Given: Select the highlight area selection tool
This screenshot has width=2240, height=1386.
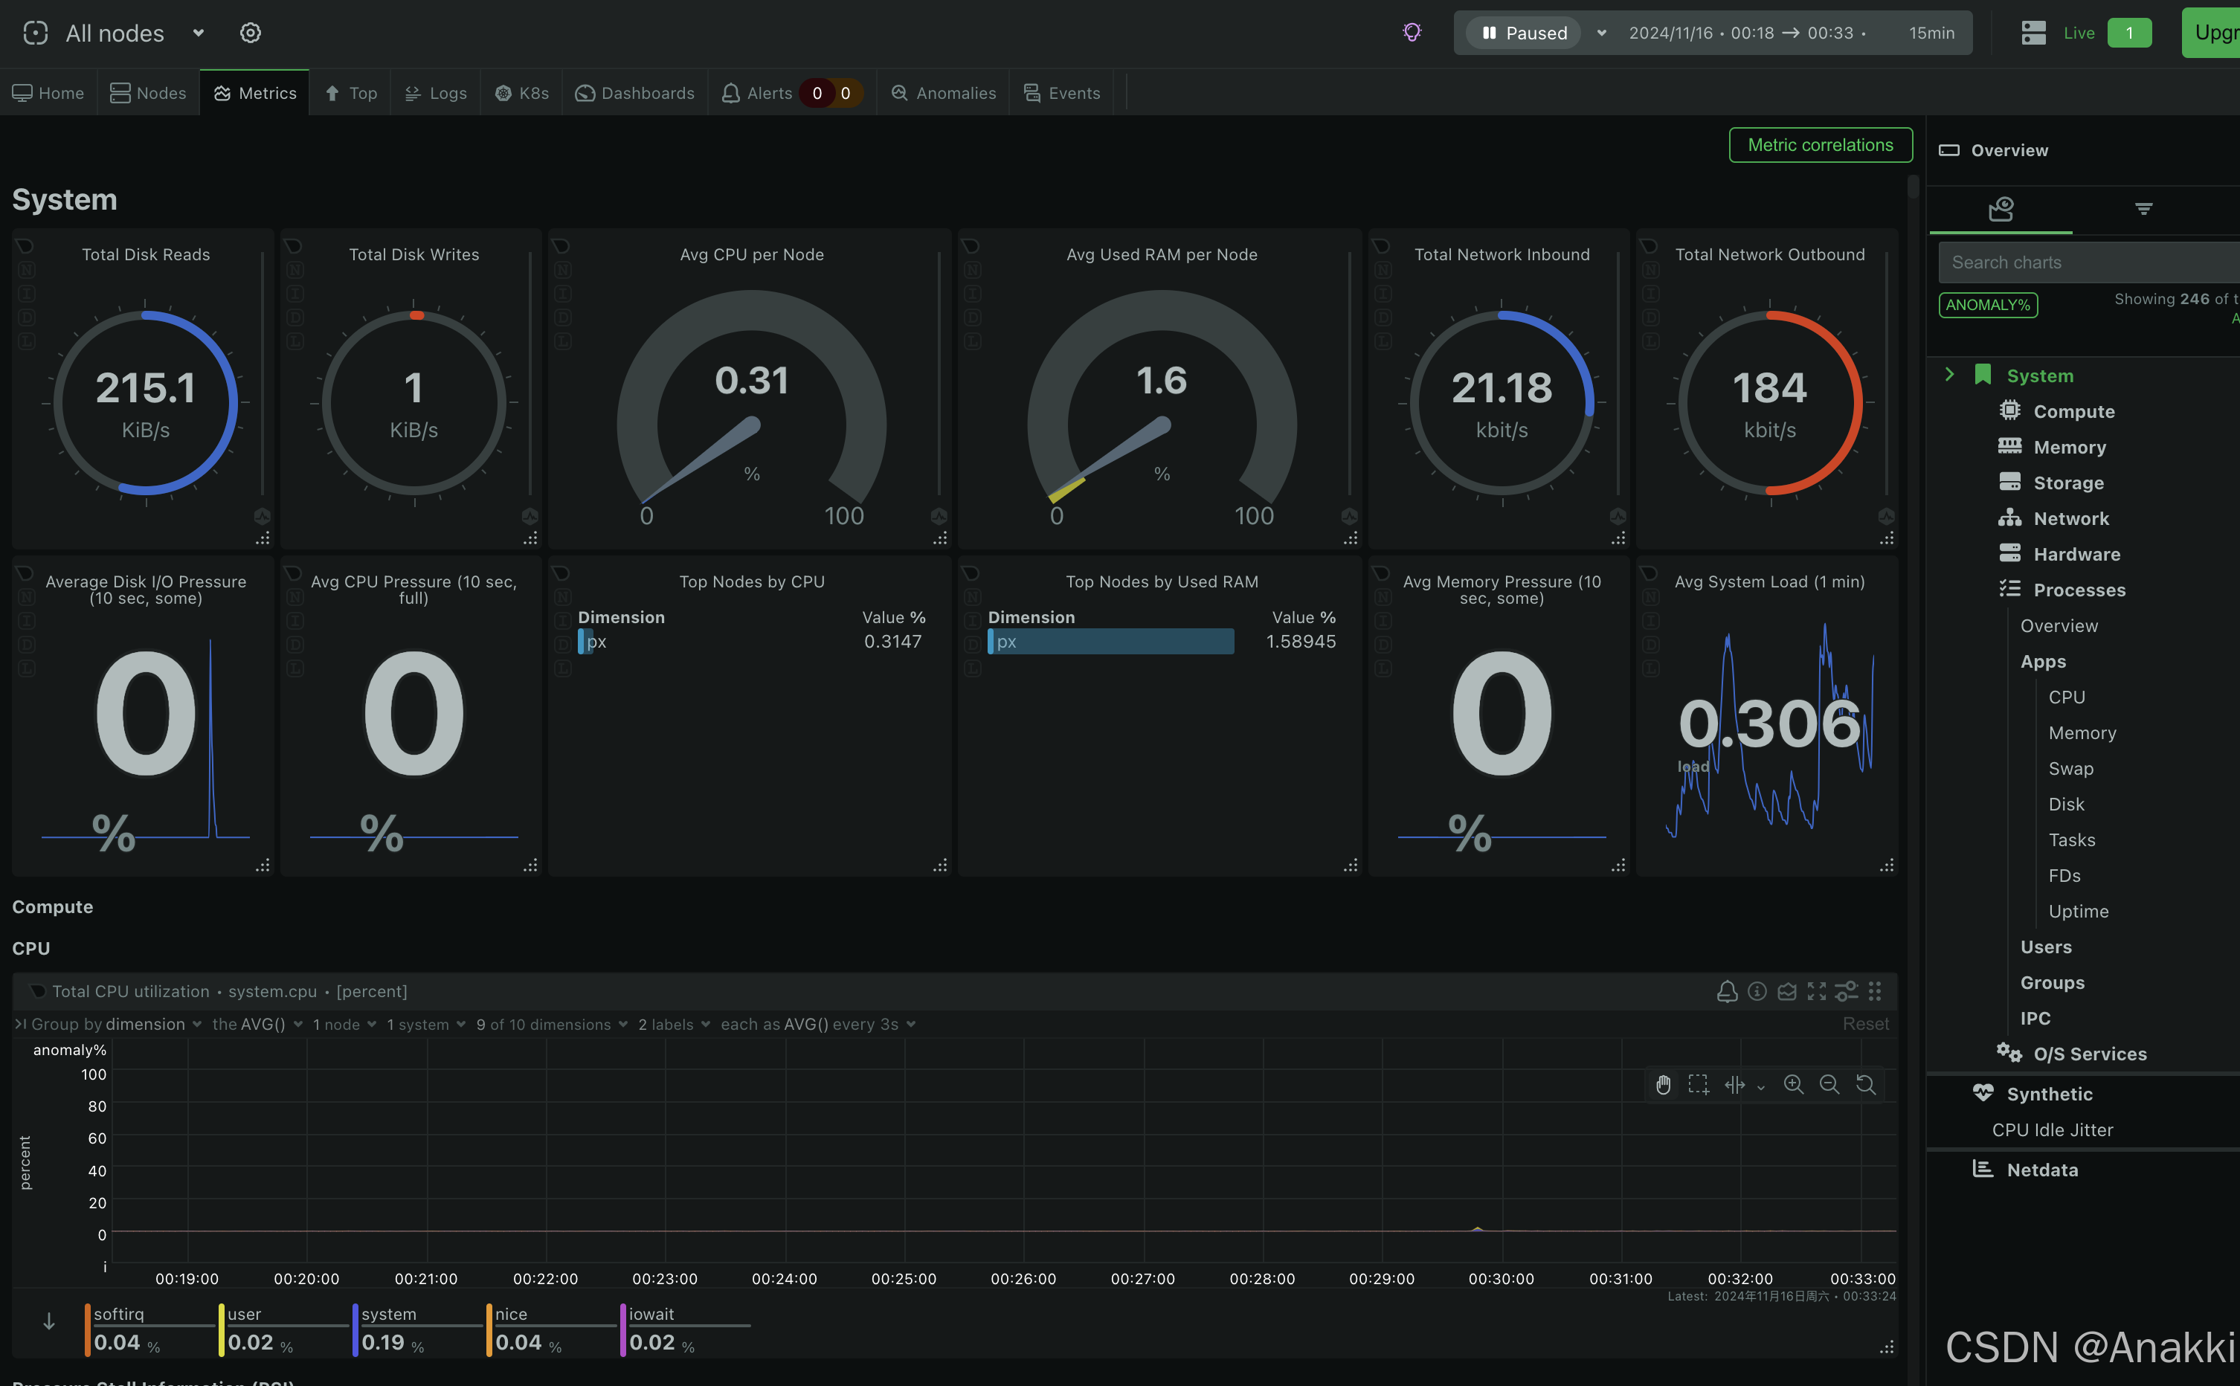Looking at the screenshot, I should (1699, 1084).
